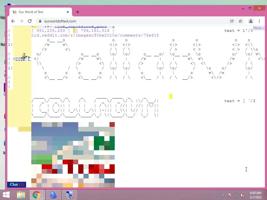Go back with the browser back arrow
The height and width of the screenshot is (200, 267).
click(x=13, y=21)
